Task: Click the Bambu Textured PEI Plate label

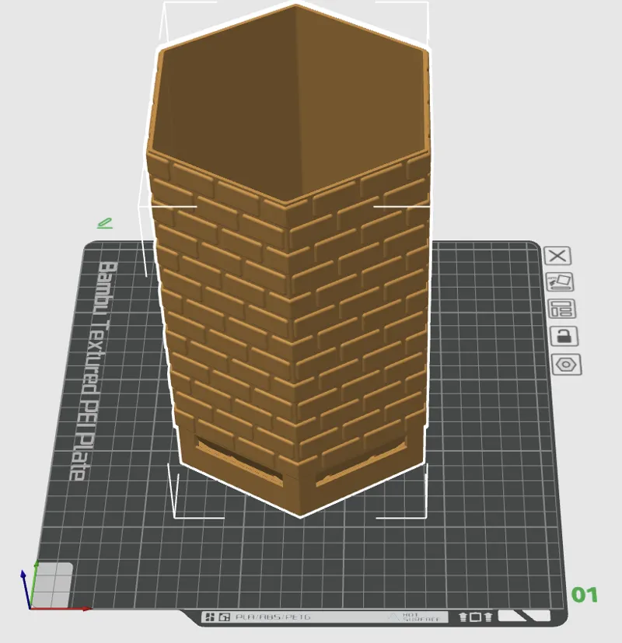Action: pyautogui.click(x=94, y=371)
